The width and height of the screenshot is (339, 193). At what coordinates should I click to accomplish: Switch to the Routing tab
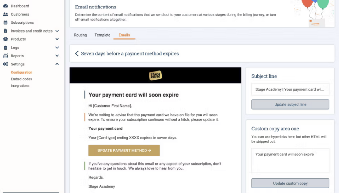[80, 35]
